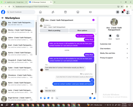Open Chrome's three-dot menu
Image resolution: width=133 pixels, height=107 pixels.
point(131,7)
